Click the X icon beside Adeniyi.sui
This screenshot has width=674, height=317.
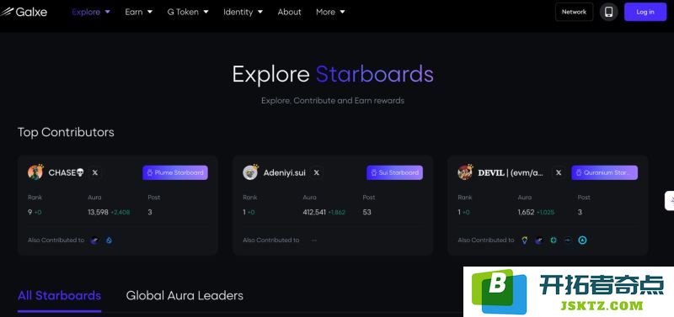[317, 172]
